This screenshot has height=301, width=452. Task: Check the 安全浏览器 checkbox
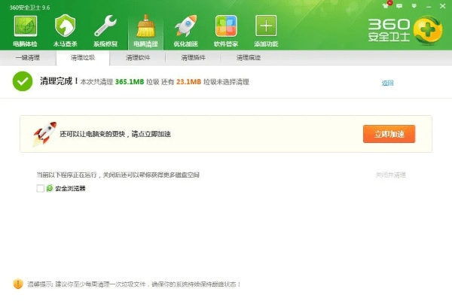[x=41, y=188]
